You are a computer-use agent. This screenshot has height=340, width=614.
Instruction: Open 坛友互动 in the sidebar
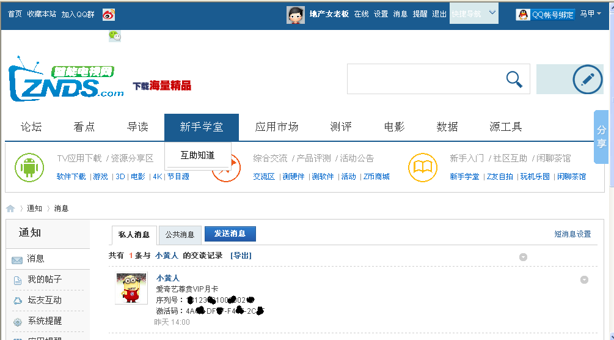tap(45, 300)
